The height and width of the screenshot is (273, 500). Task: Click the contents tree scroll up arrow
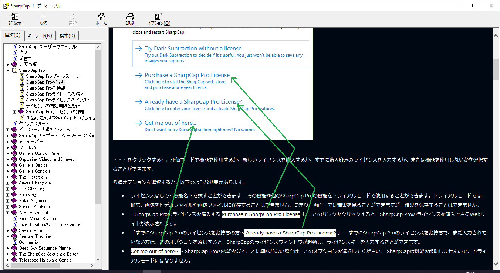click(98, 47)
